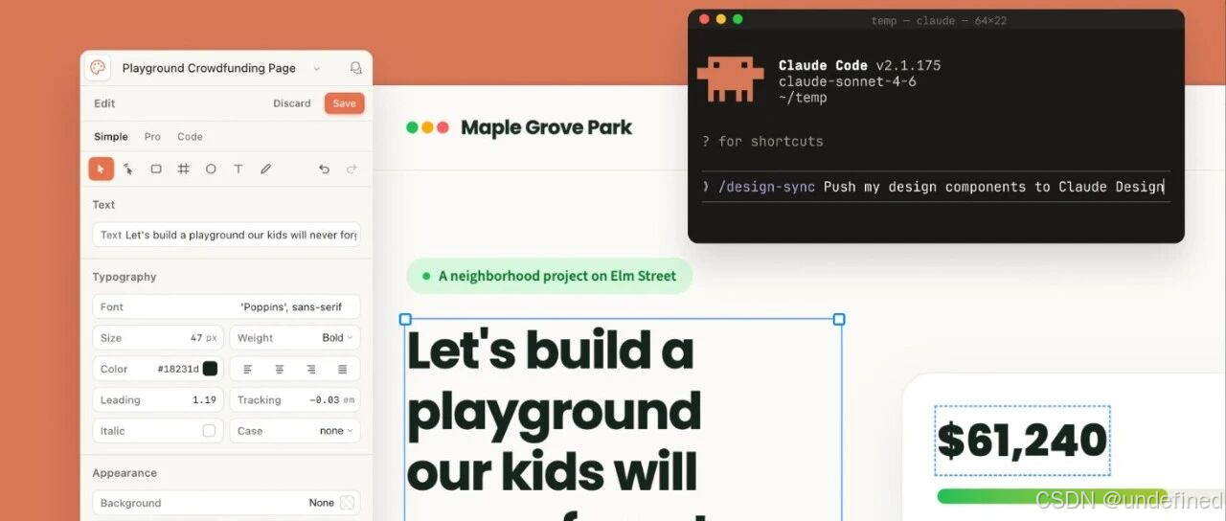Click the undo arrow icon
Viewport: 1226px width, 521px height.
point(324,169)
